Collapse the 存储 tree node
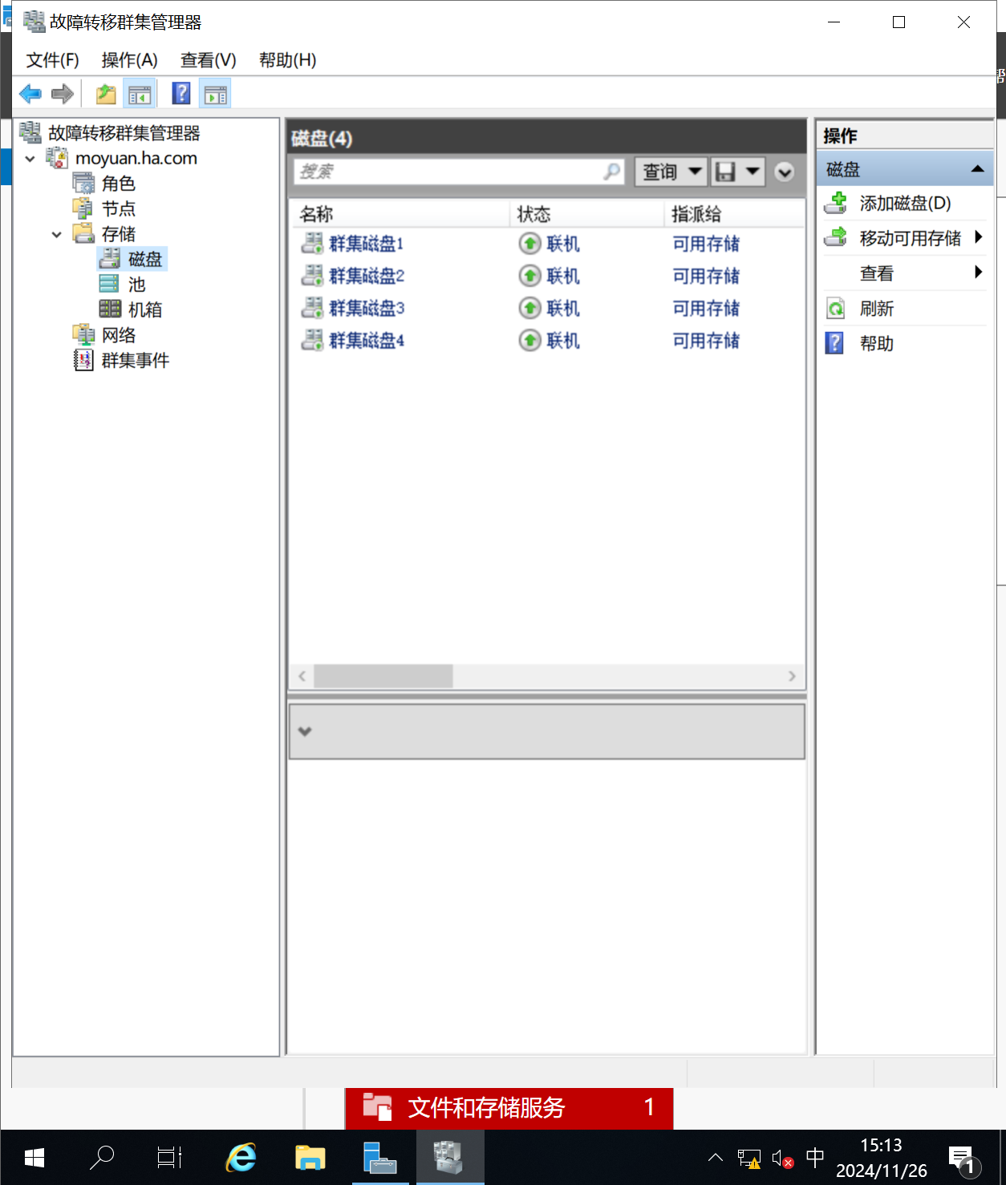Viewport: 1006px width, 1185px height. [57, 235]
